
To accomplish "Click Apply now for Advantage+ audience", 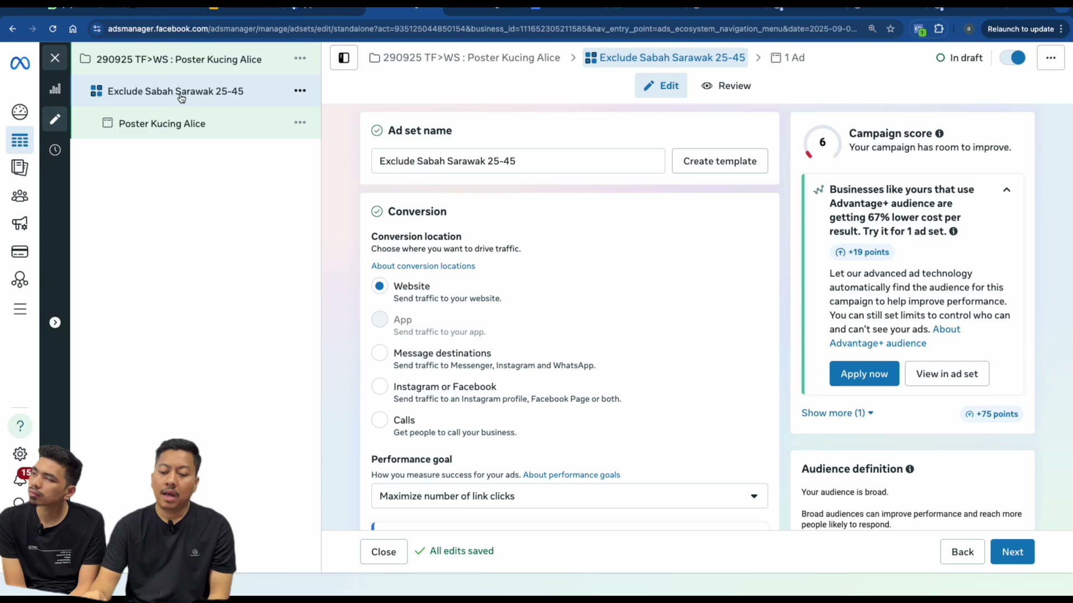I will tap(864, 374).
